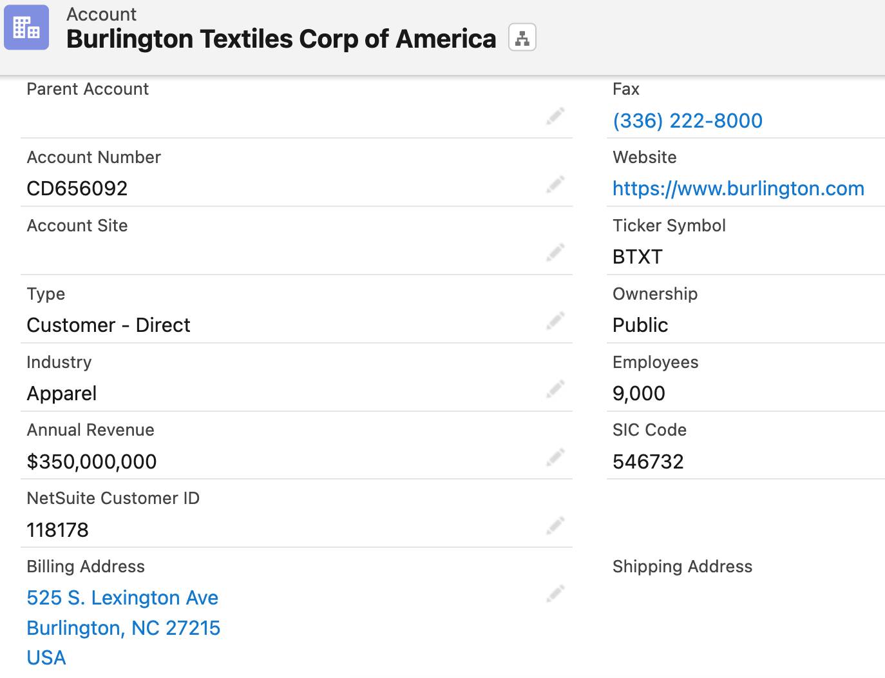The width and height of the screenshot is (885, 678).
Task: Click pencil icon for Account Site
Action: click(x=555, y=253)
